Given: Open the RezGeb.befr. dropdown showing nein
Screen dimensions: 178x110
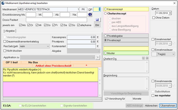Looking at the screenshot, I should pyautogui.click(x=34, y=46).
